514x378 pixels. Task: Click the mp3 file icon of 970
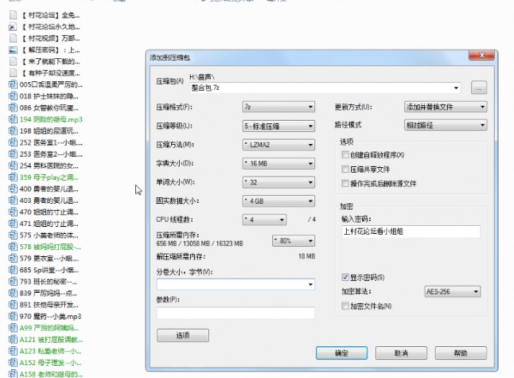click(13, 316)
